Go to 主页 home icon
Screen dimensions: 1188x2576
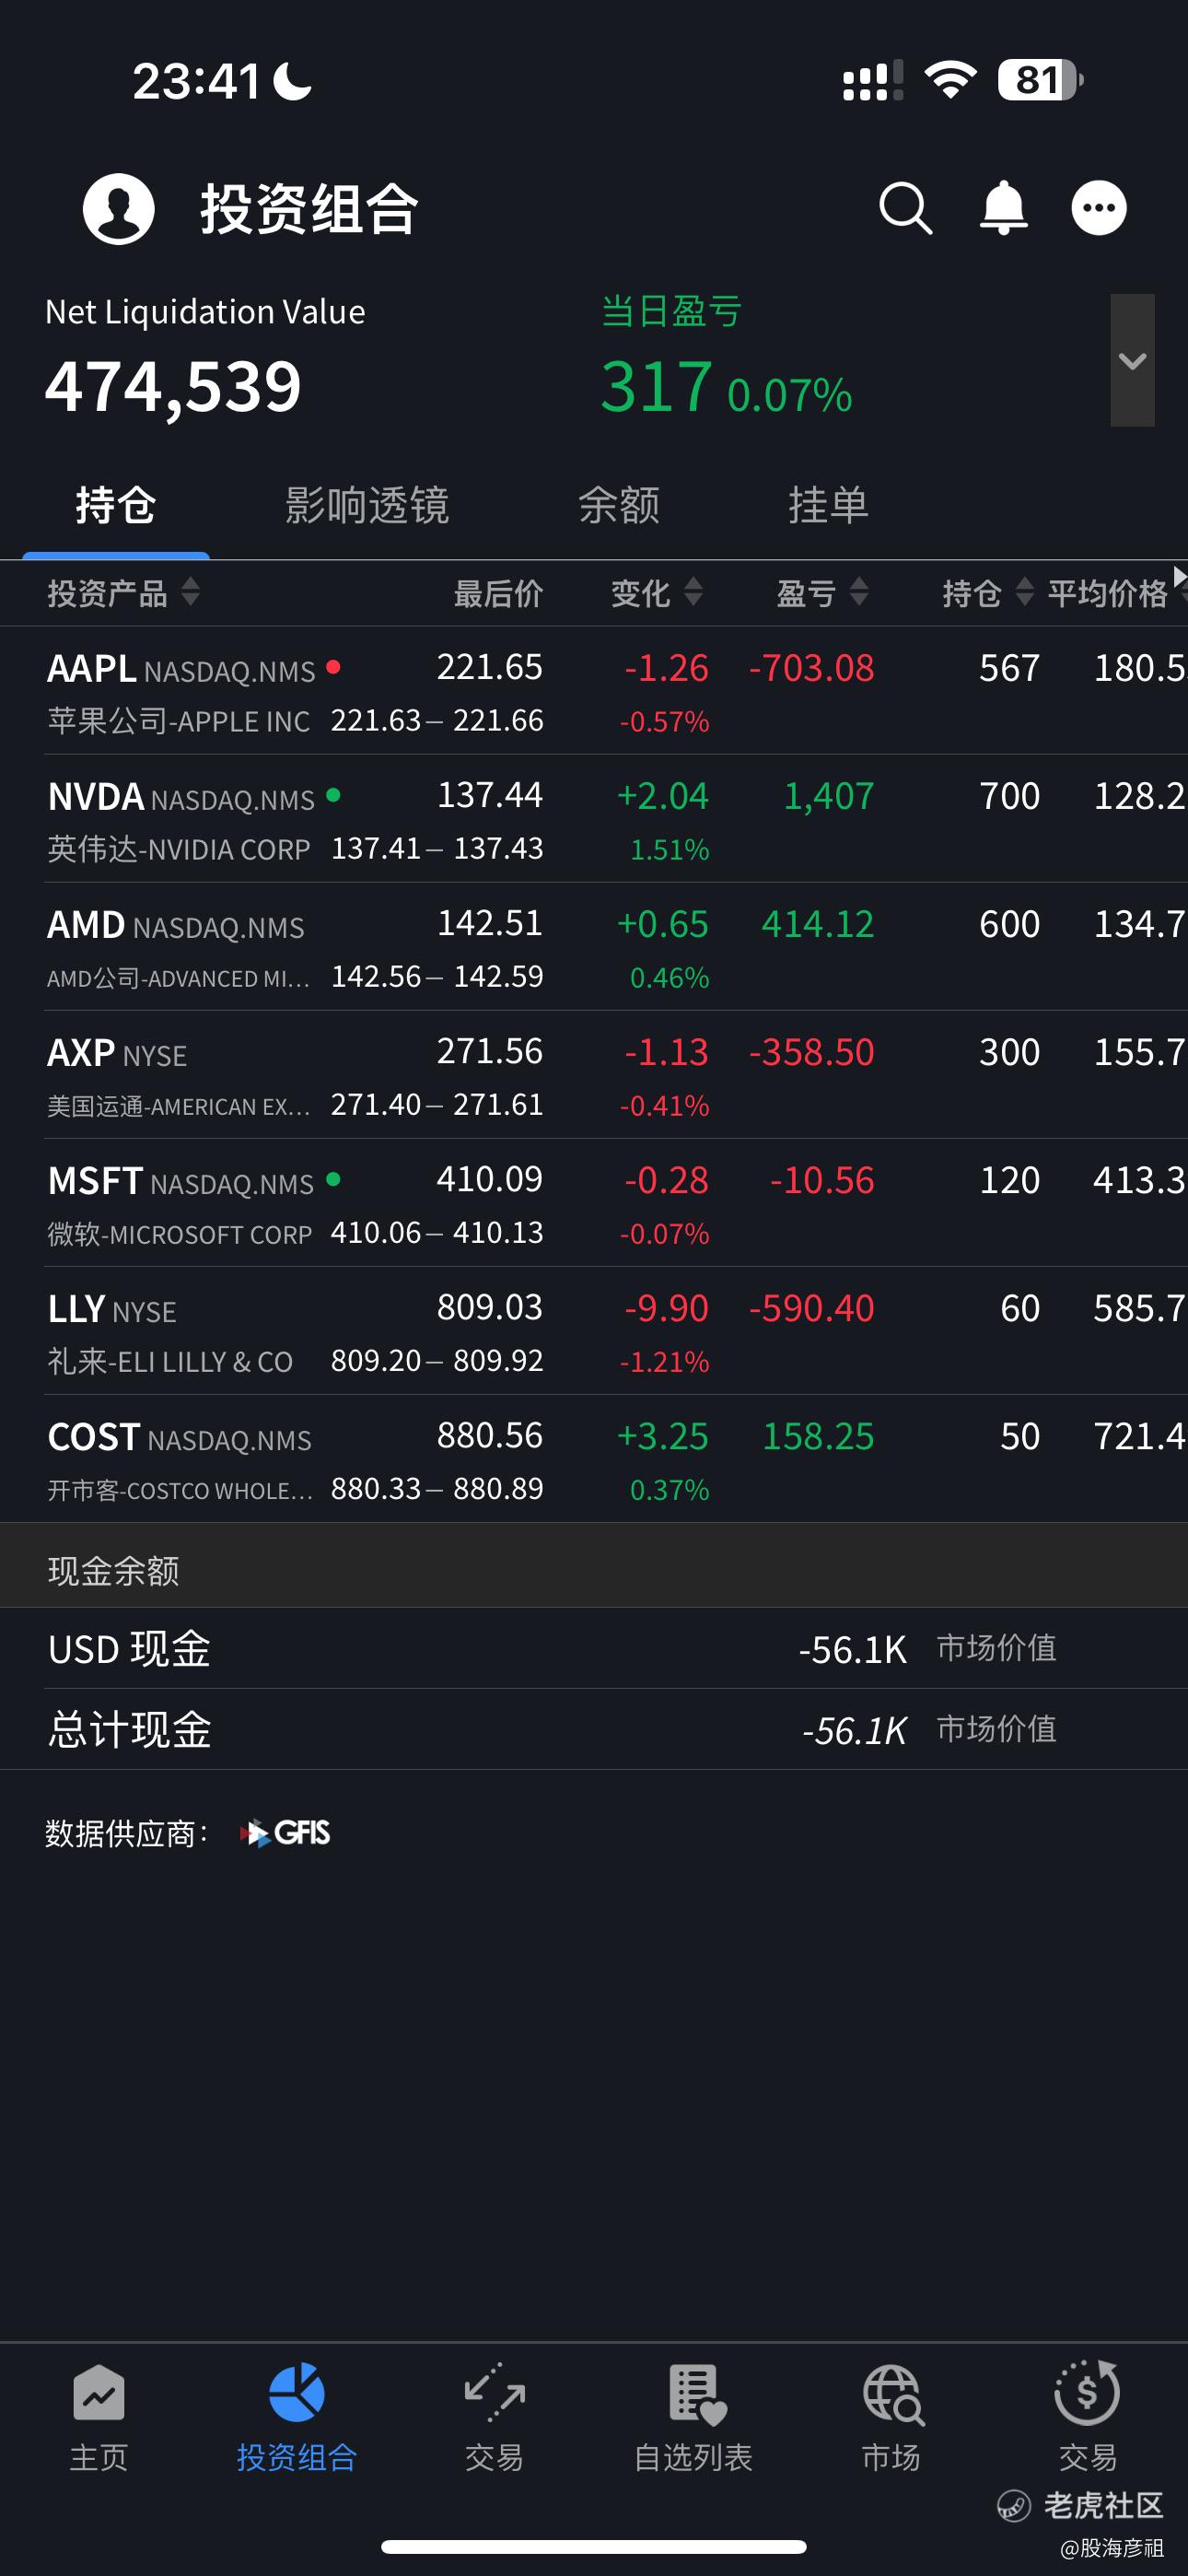pos(99,2394)
